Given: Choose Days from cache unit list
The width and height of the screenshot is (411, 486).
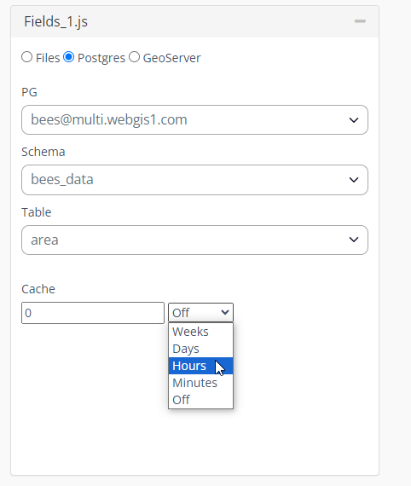Looking at the screenshot, I should (x=201, y=349).
